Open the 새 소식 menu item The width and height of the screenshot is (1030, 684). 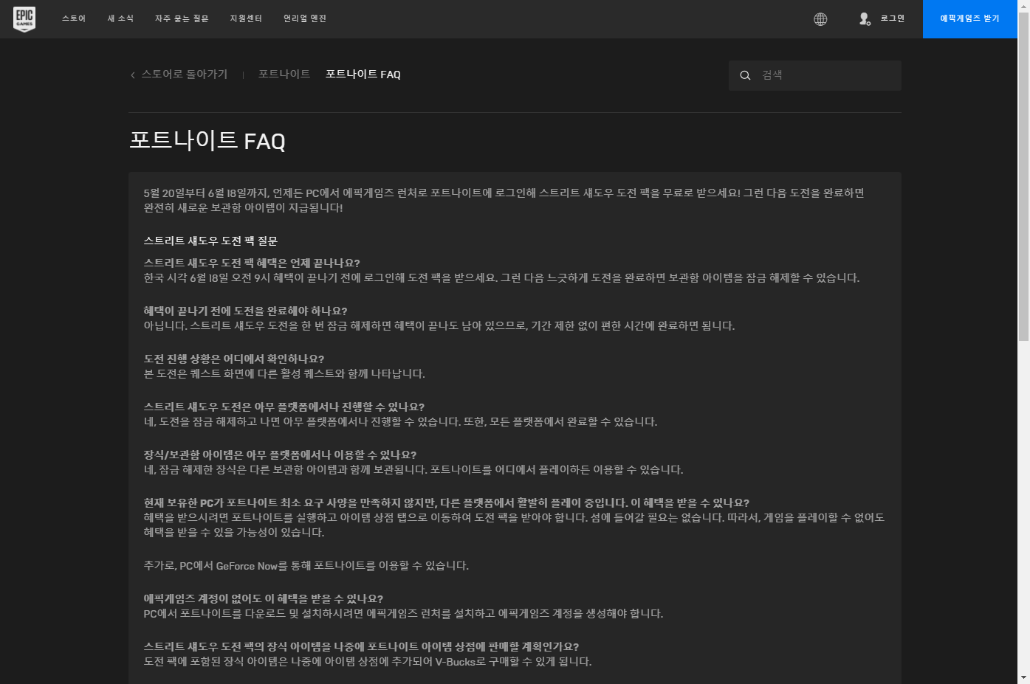(120, 18)
